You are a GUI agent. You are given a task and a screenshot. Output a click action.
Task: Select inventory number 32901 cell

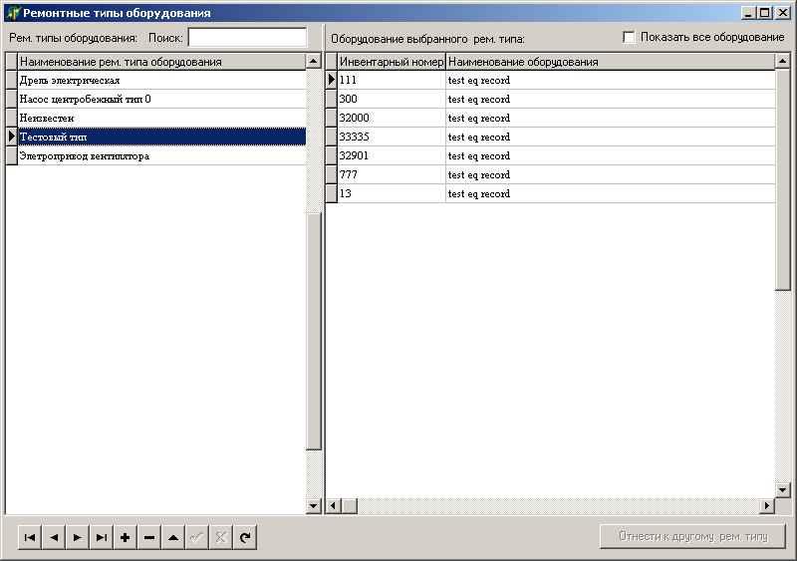392,155
